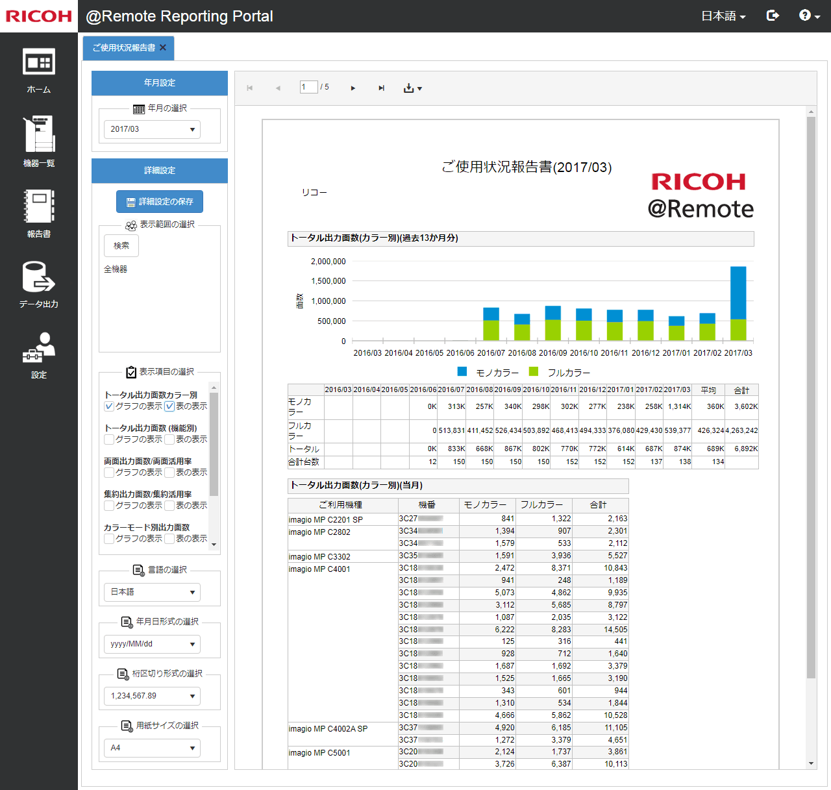
Task: Go to next report page
Action: coord(353,88)
